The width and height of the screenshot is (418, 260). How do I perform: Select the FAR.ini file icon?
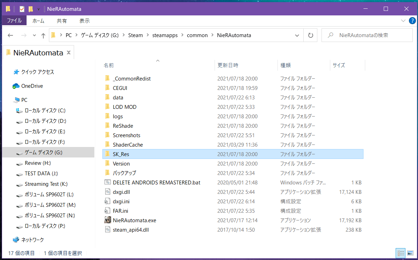[x=107, y=211]
